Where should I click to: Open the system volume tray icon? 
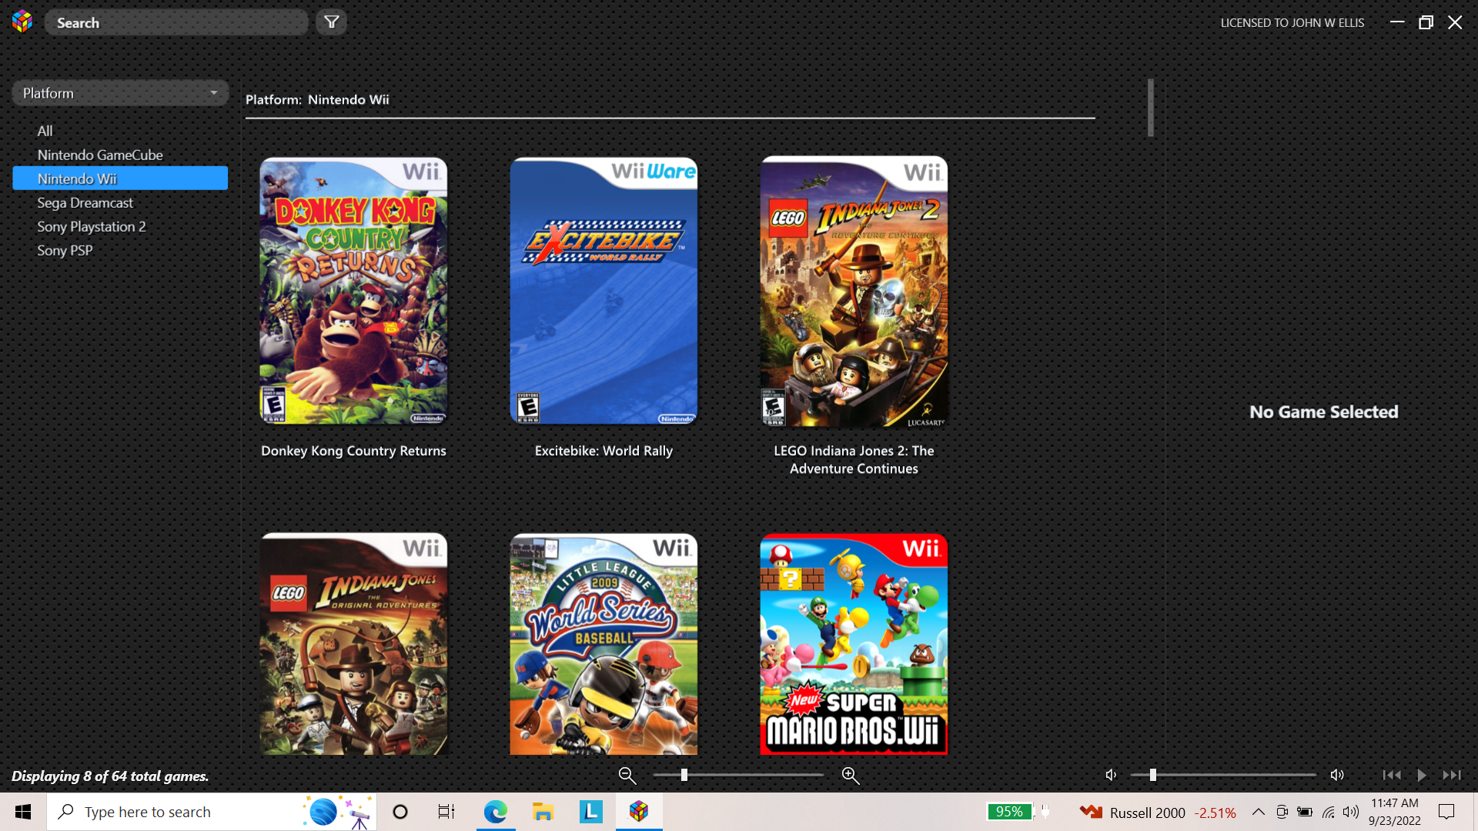[x=1351, y=812]
